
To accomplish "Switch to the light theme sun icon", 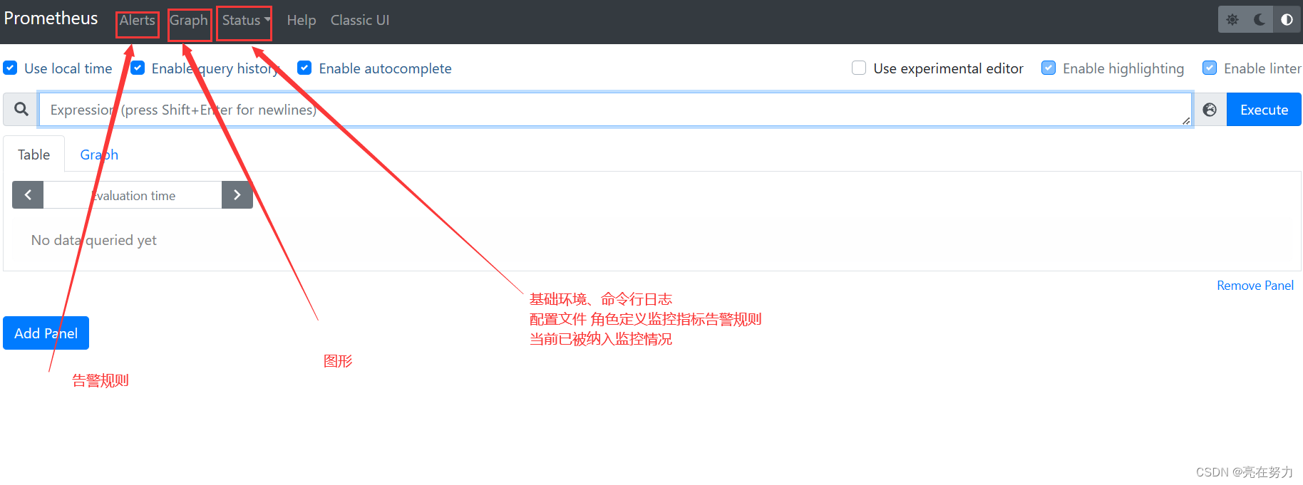I will pos(1232,20).
